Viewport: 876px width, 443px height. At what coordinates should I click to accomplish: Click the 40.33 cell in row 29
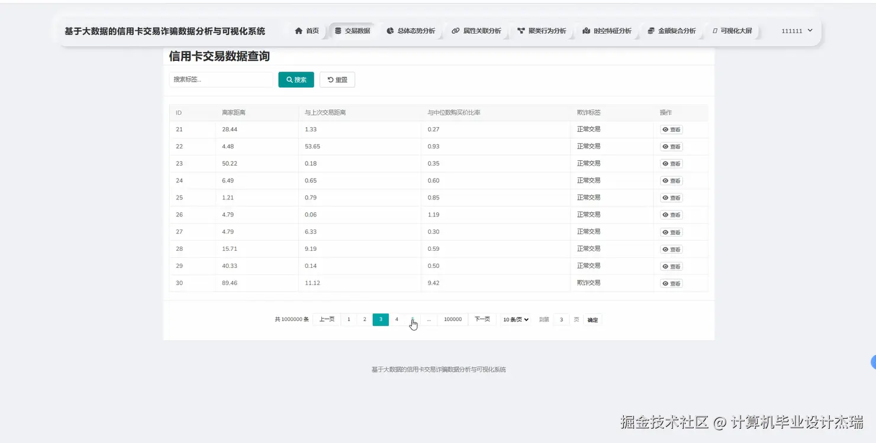tap(230, 266)
